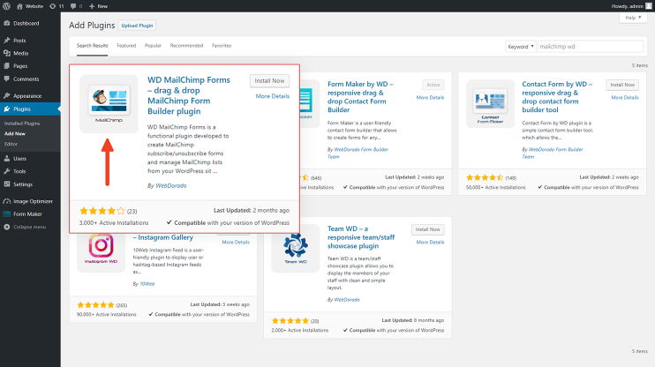Open the updates counter showing 11

[x=56, y=6]
